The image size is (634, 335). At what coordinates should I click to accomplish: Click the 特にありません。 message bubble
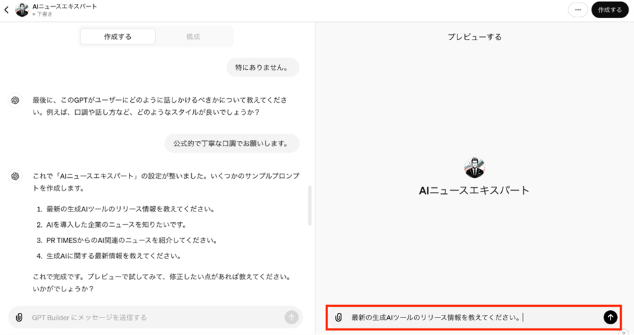(x=262, y=67)
